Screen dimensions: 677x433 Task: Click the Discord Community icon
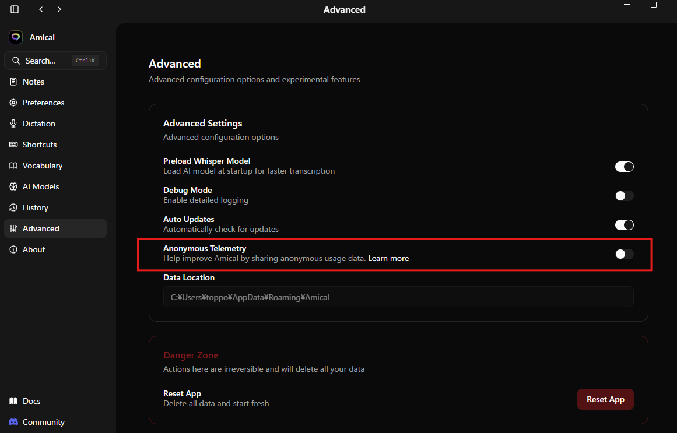pos(13,422)
